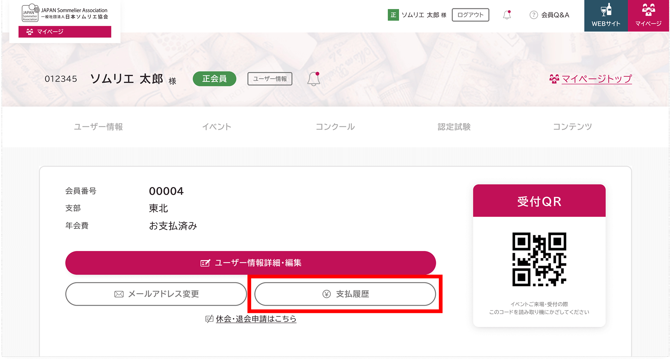This screenshot has width=671, height=359.
Task: Open マイページトップ link
Action: pos(597,79)
